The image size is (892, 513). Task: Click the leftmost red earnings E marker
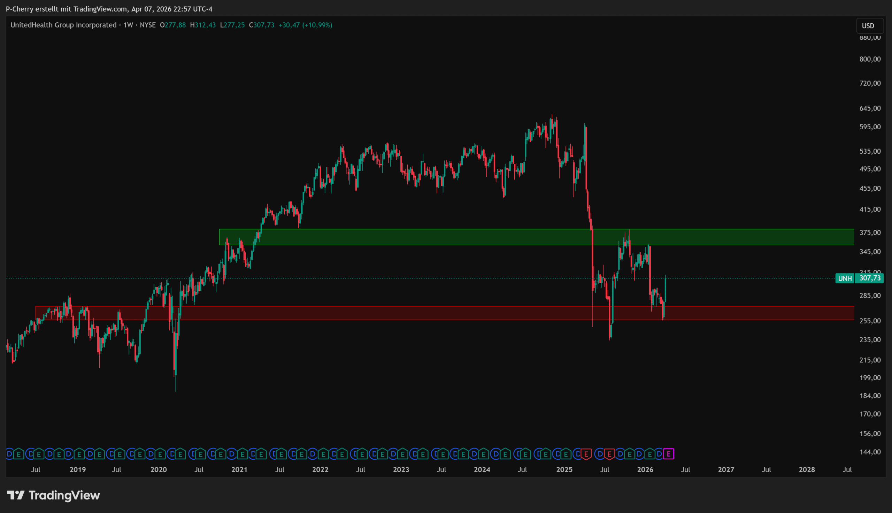click(x=586, y=454)
